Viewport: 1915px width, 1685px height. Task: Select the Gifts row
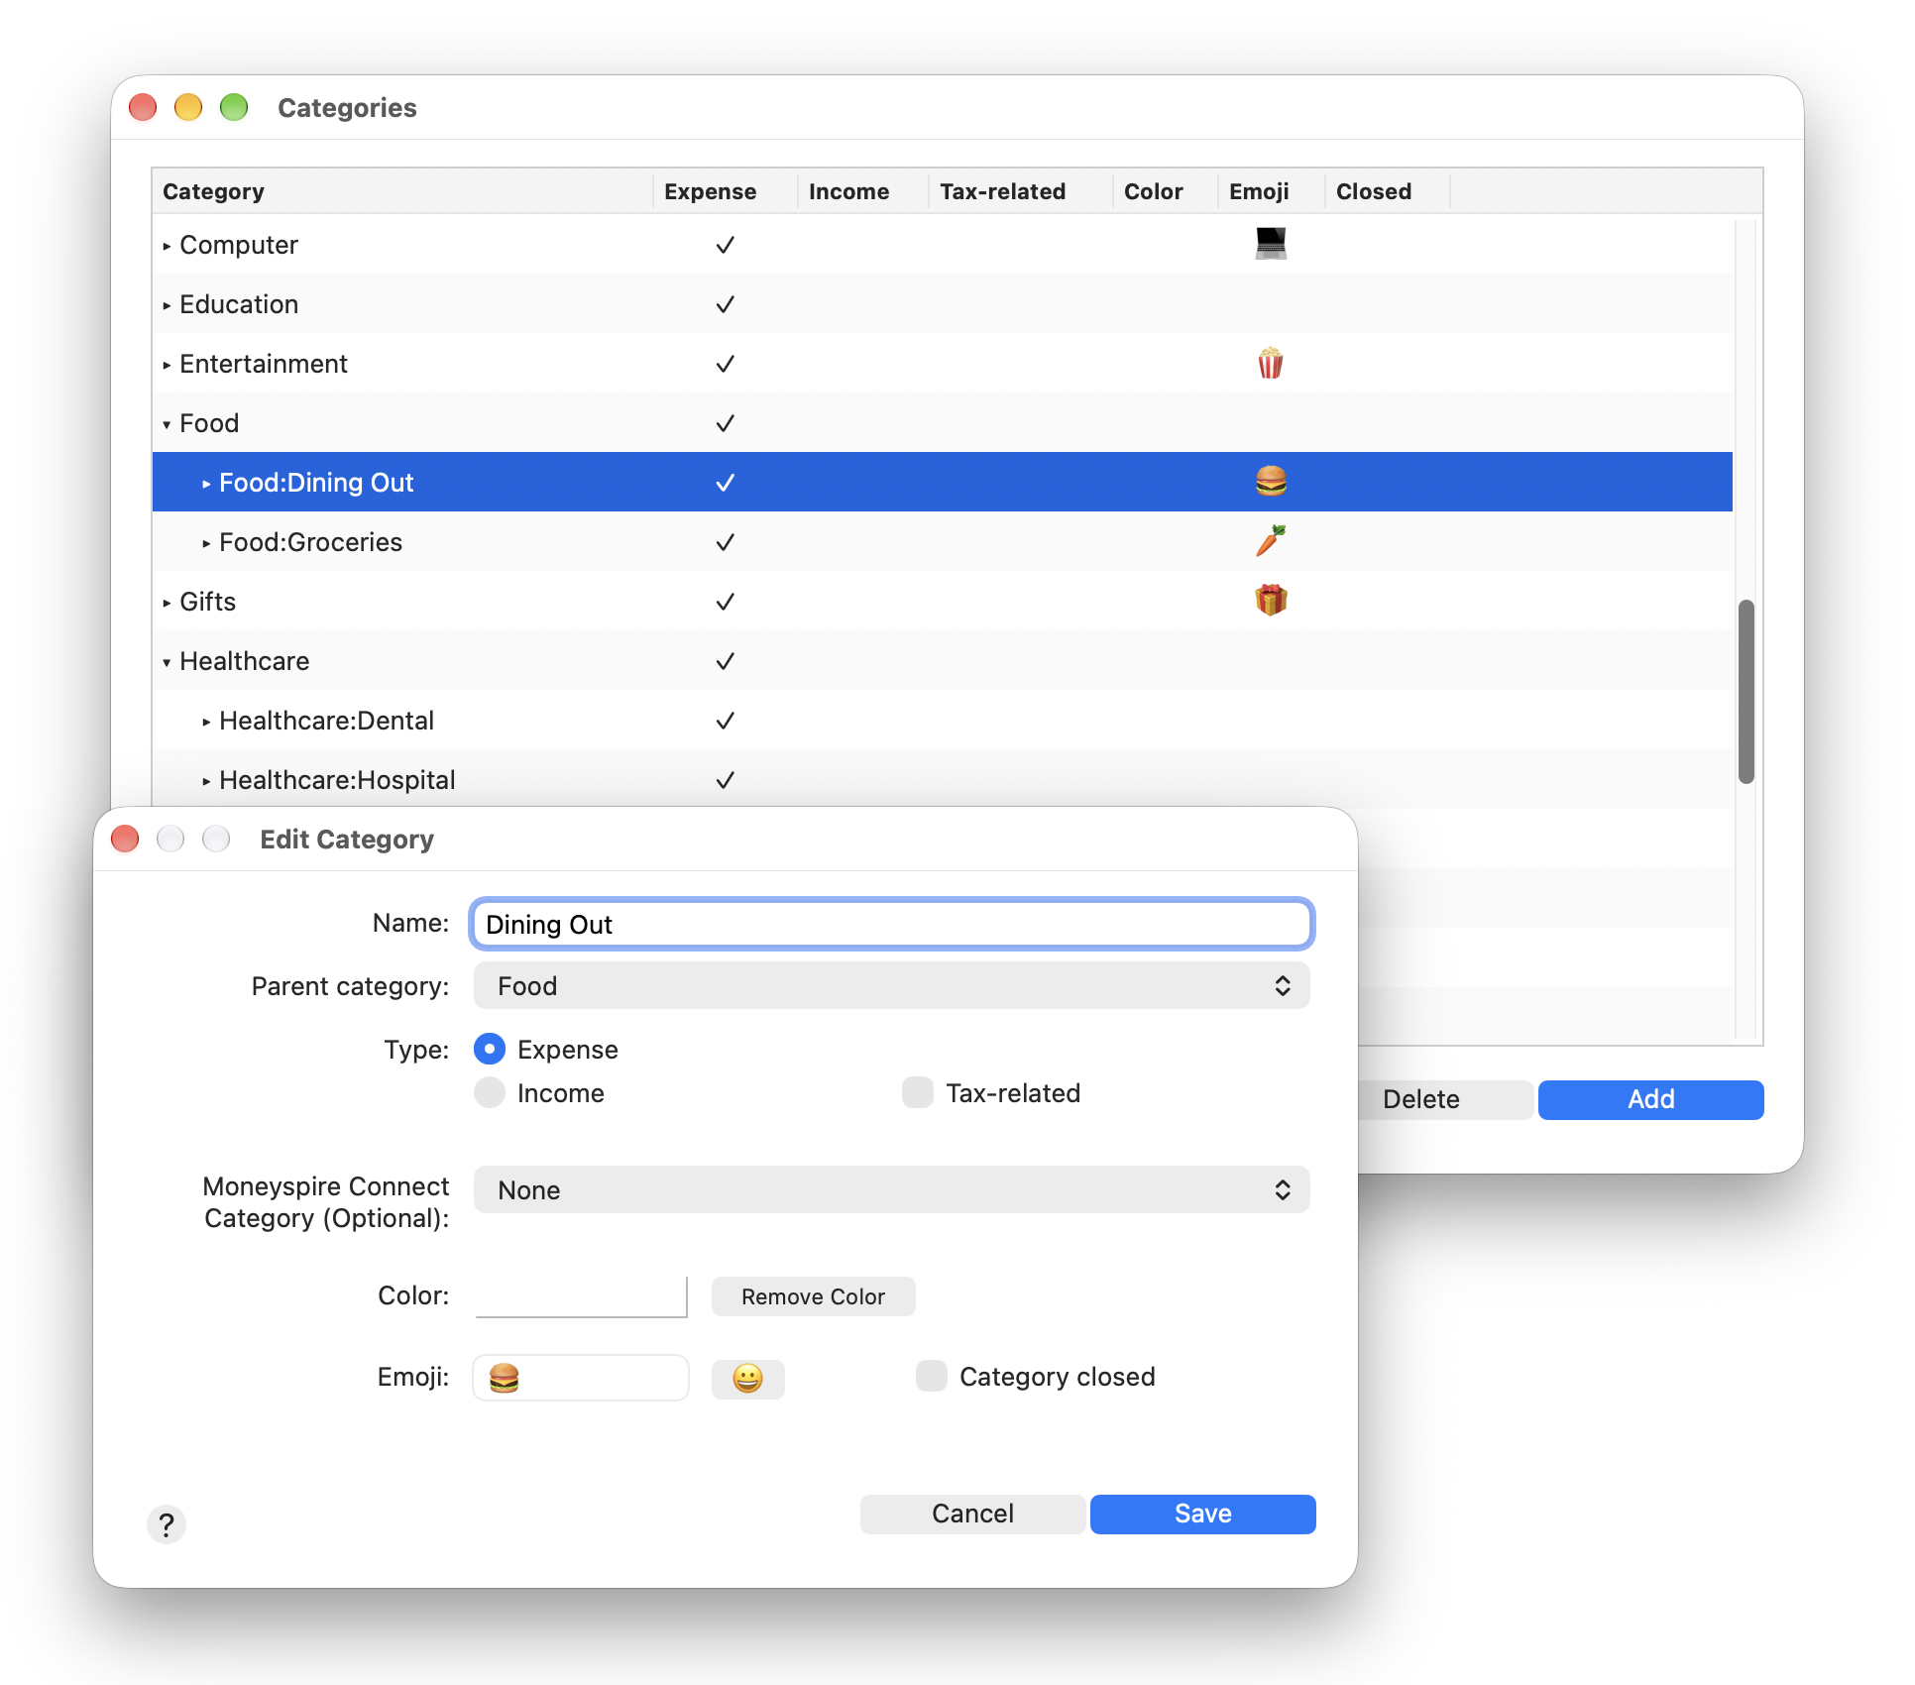(x=942, y=601)
